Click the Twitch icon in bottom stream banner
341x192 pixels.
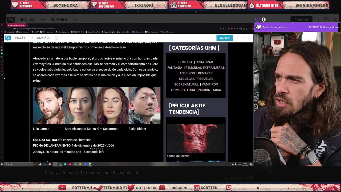click(x=229, y=188)
